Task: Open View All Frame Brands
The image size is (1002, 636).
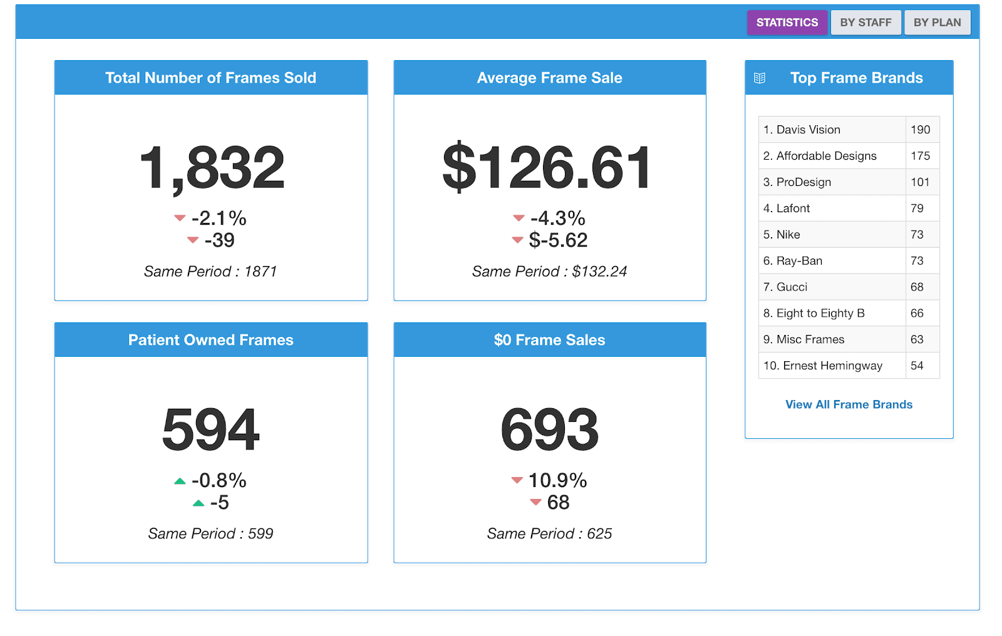Action: (x=849, y=404)
